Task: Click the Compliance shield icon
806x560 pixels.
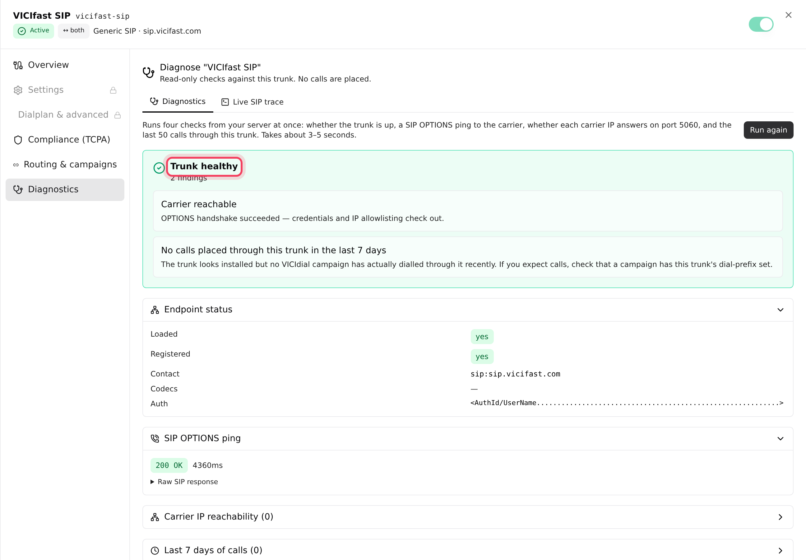Action: click(x=18, y=140)
